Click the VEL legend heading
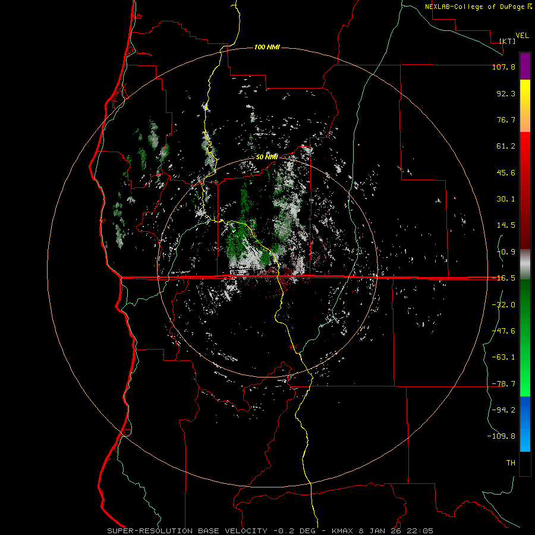Screen dimensions: 535x535 pyautogui.click(x=522, y=36)
